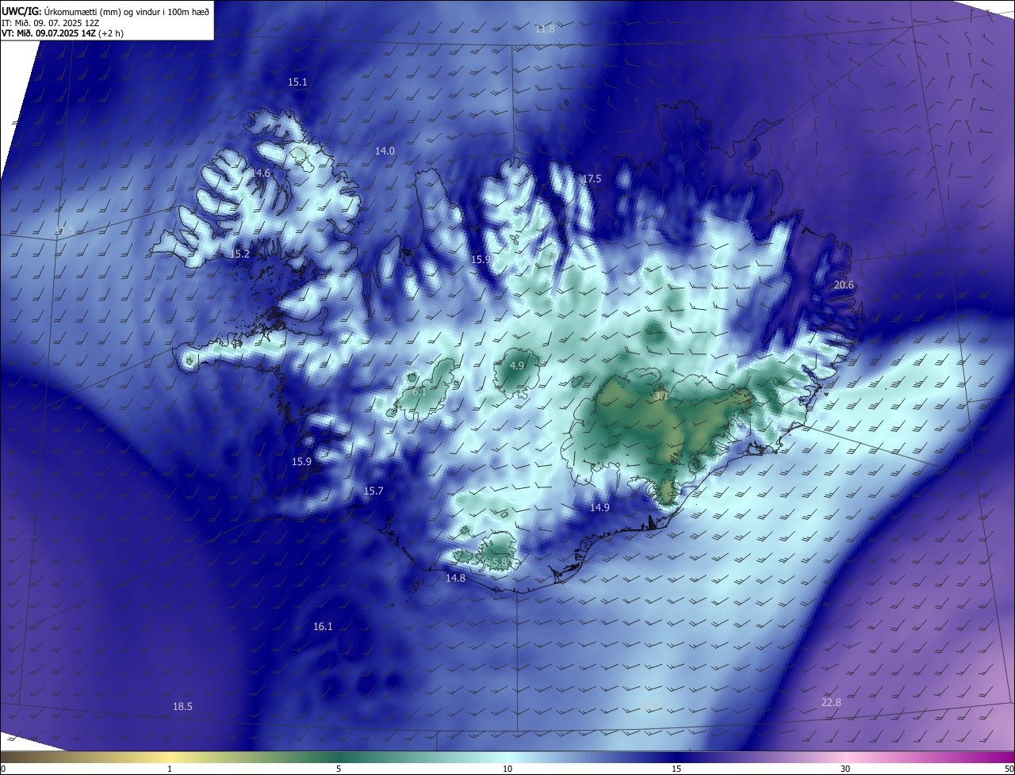Image resolution: width=1015 pixels, height=775 pixels.
Task: Click the 14.8 value near the south coast
Action: coord(455,578)
